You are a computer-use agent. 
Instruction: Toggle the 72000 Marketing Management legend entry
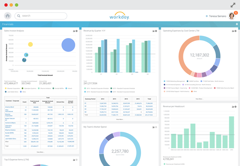tap(174, 81)
